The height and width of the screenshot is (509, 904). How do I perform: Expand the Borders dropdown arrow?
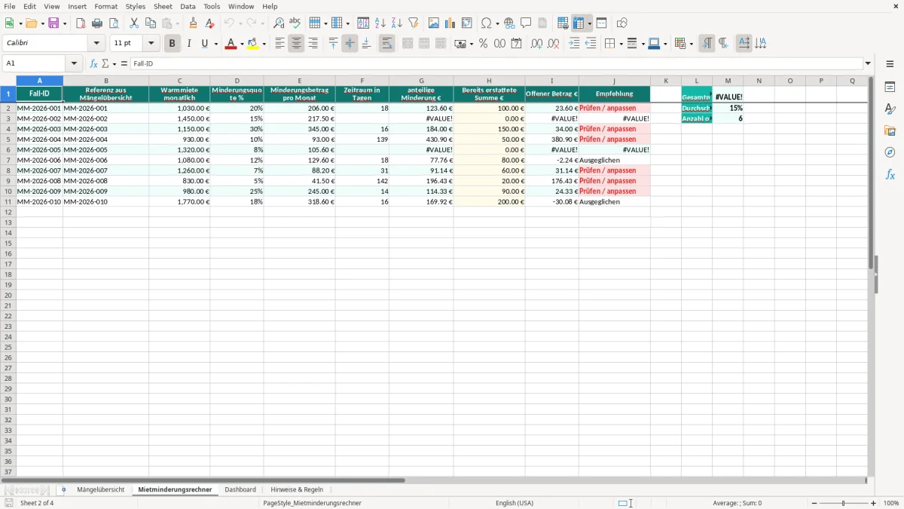point(619,44)
